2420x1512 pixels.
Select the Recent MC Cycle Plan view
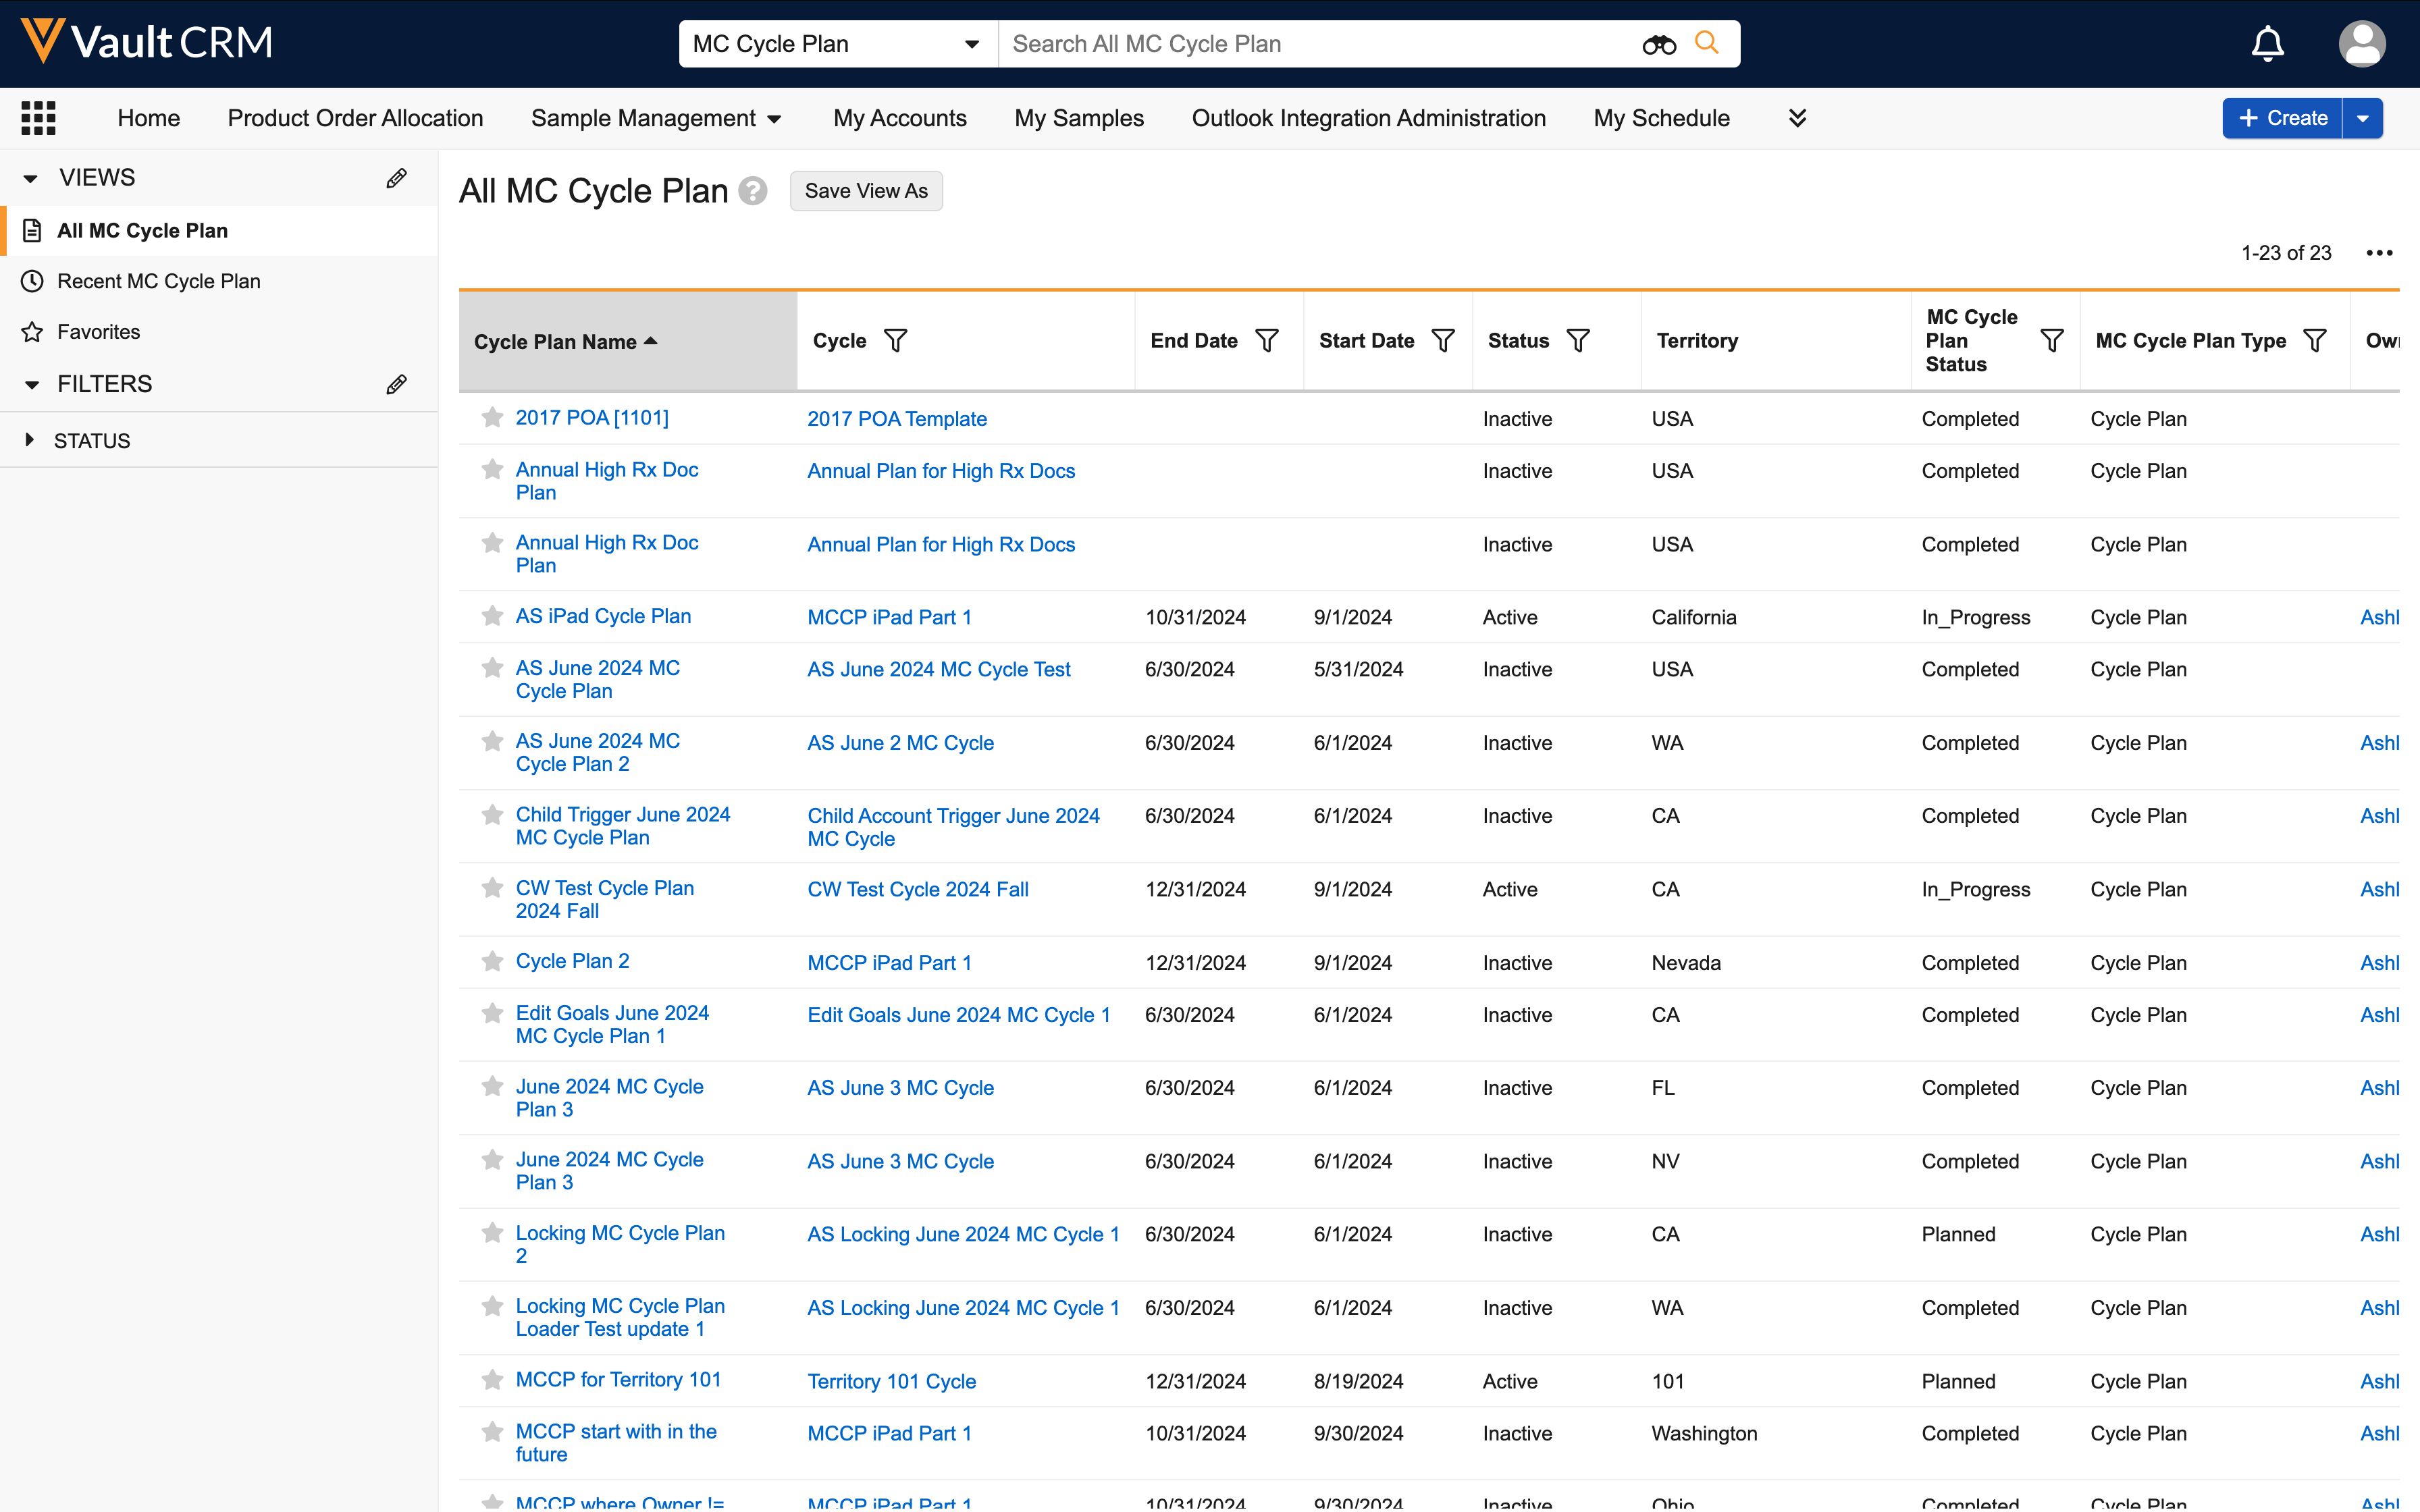(x=158, y=281)
